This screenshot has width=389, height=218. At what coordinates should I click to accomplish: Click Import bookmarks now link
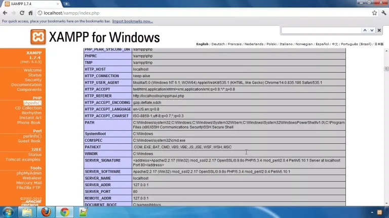[133, 21]
